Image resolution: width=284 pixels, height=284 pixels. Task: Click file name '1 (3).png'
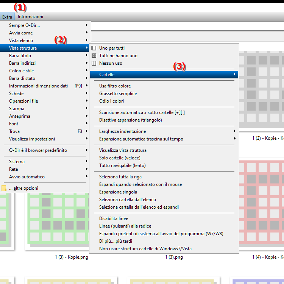(174, 257)
